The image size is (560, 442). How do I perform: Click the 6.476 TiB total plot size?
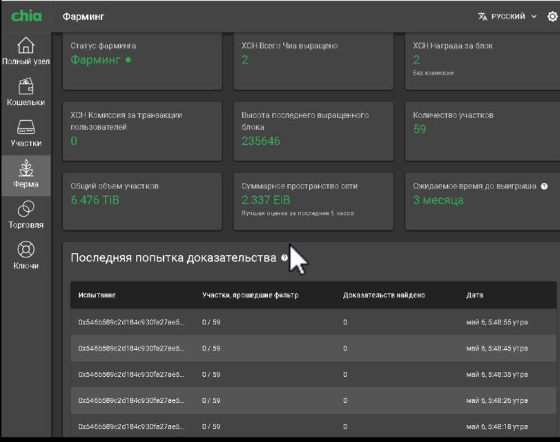pos(95,200)
